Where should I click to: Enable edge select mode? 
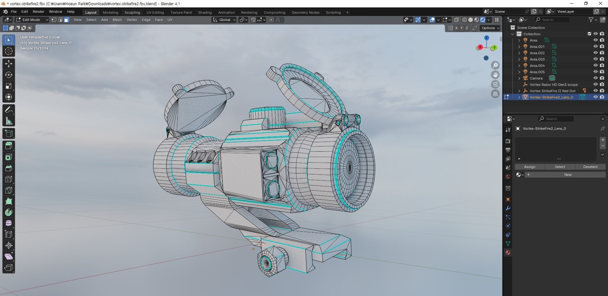(x=60, y=20)
